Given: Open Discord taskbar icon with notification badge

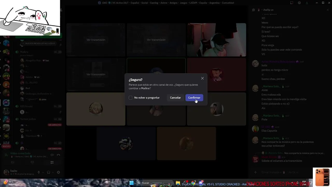Looking at the screenshot, I should pos(201,183).
